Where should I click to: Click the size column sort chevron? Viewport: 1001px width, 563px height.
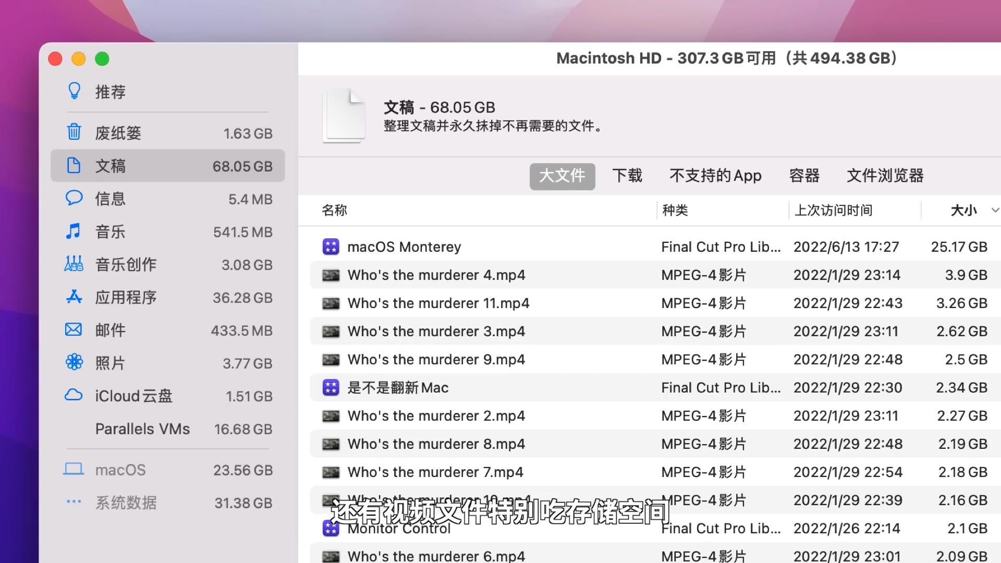pyautogui.click(x=995, y=210)
